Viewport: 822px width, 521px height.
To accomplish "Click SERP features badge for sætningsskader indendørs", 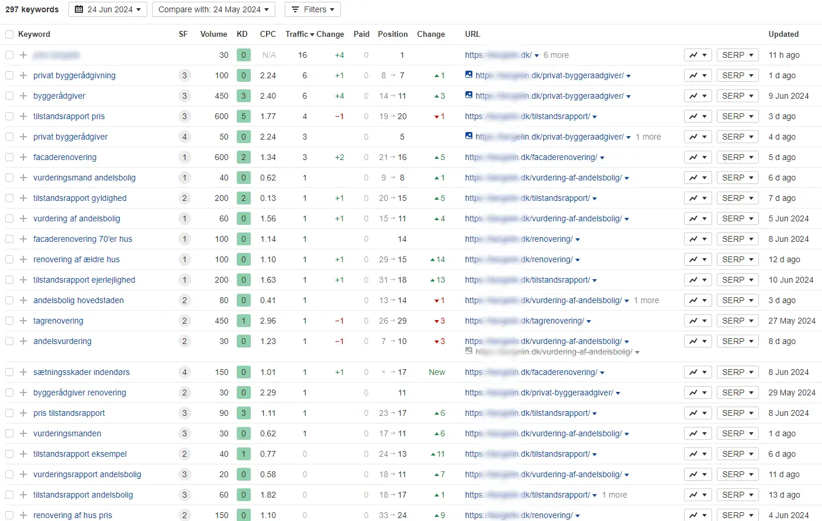I will [184, 372].
